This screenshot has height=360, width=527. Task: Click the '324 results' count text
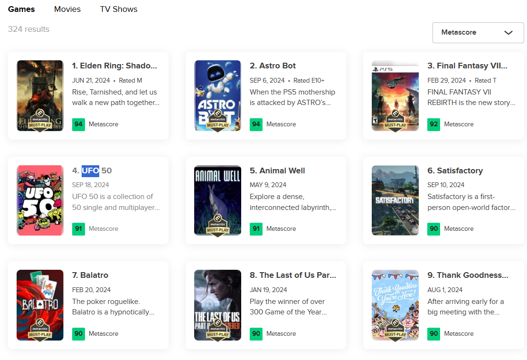pos(28,29)
